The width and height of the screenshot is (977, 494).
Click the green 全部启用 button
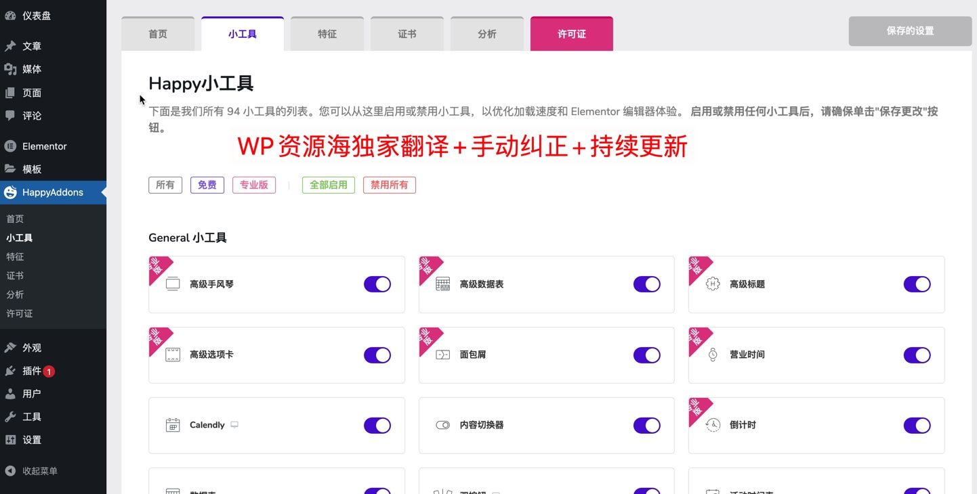tap(329, 185)
